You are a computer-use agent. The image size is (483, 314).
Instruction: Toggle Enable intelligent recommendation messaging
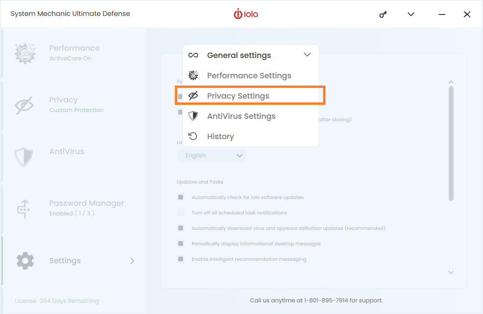[x=181, y=259]
